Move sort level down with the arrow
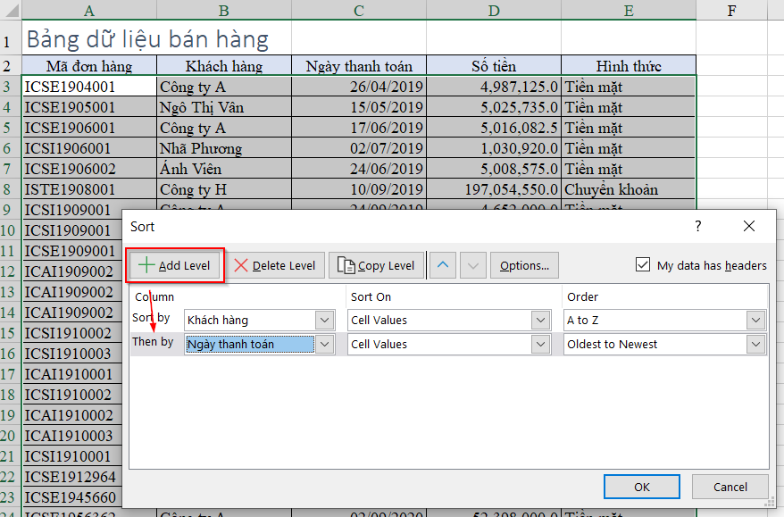Screen dimensions: 784x517 pos(473,265)
